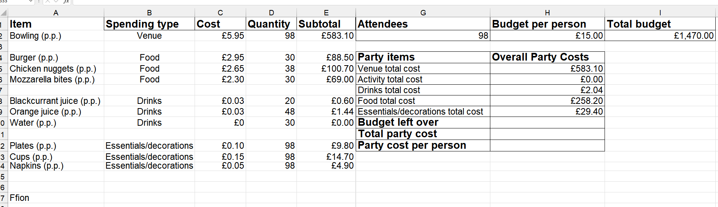The width and height of the screenshot is (718, 207).
Task: Select column G header
Action: pyautogui.click(x=423, y=13)
